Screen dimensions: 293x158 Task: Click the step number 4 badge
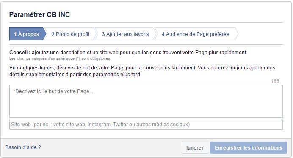coord(163,34)
